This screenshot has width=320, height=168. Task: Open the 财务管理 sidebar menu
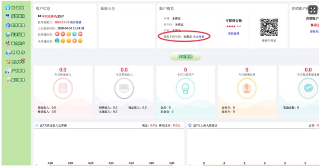tap(15, 25)
